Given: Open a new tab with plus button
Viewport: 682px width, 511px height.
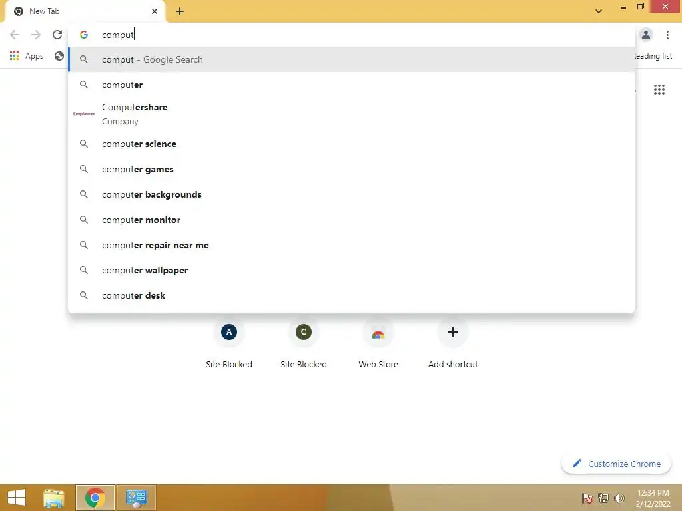Looking at the screenshot, I should (x=180, y=11).
